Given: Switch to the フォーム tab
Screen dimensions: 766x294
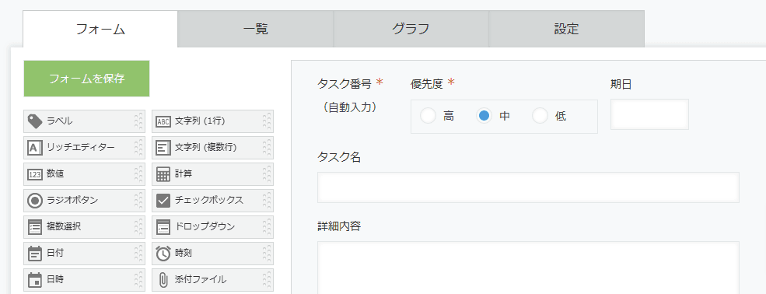Looking at the screenshot, I should point(100,29).
